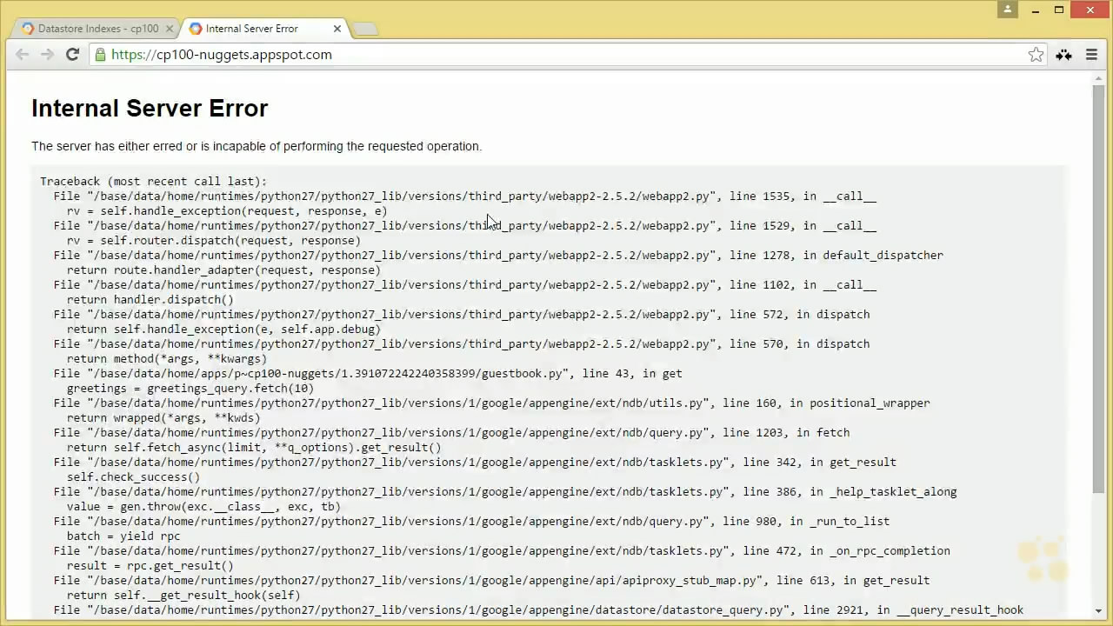
Task: Click 'return route.handler_adapter(request, response)' line
Action: [x=223, y=270]
